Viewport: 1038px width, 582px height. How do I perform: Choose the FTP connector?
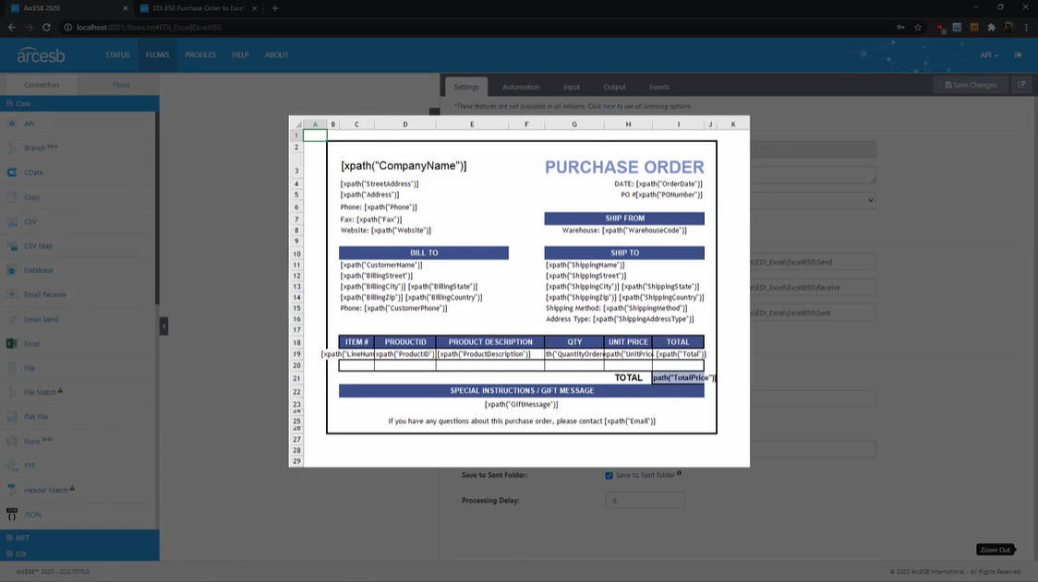(x=30, y=467)
